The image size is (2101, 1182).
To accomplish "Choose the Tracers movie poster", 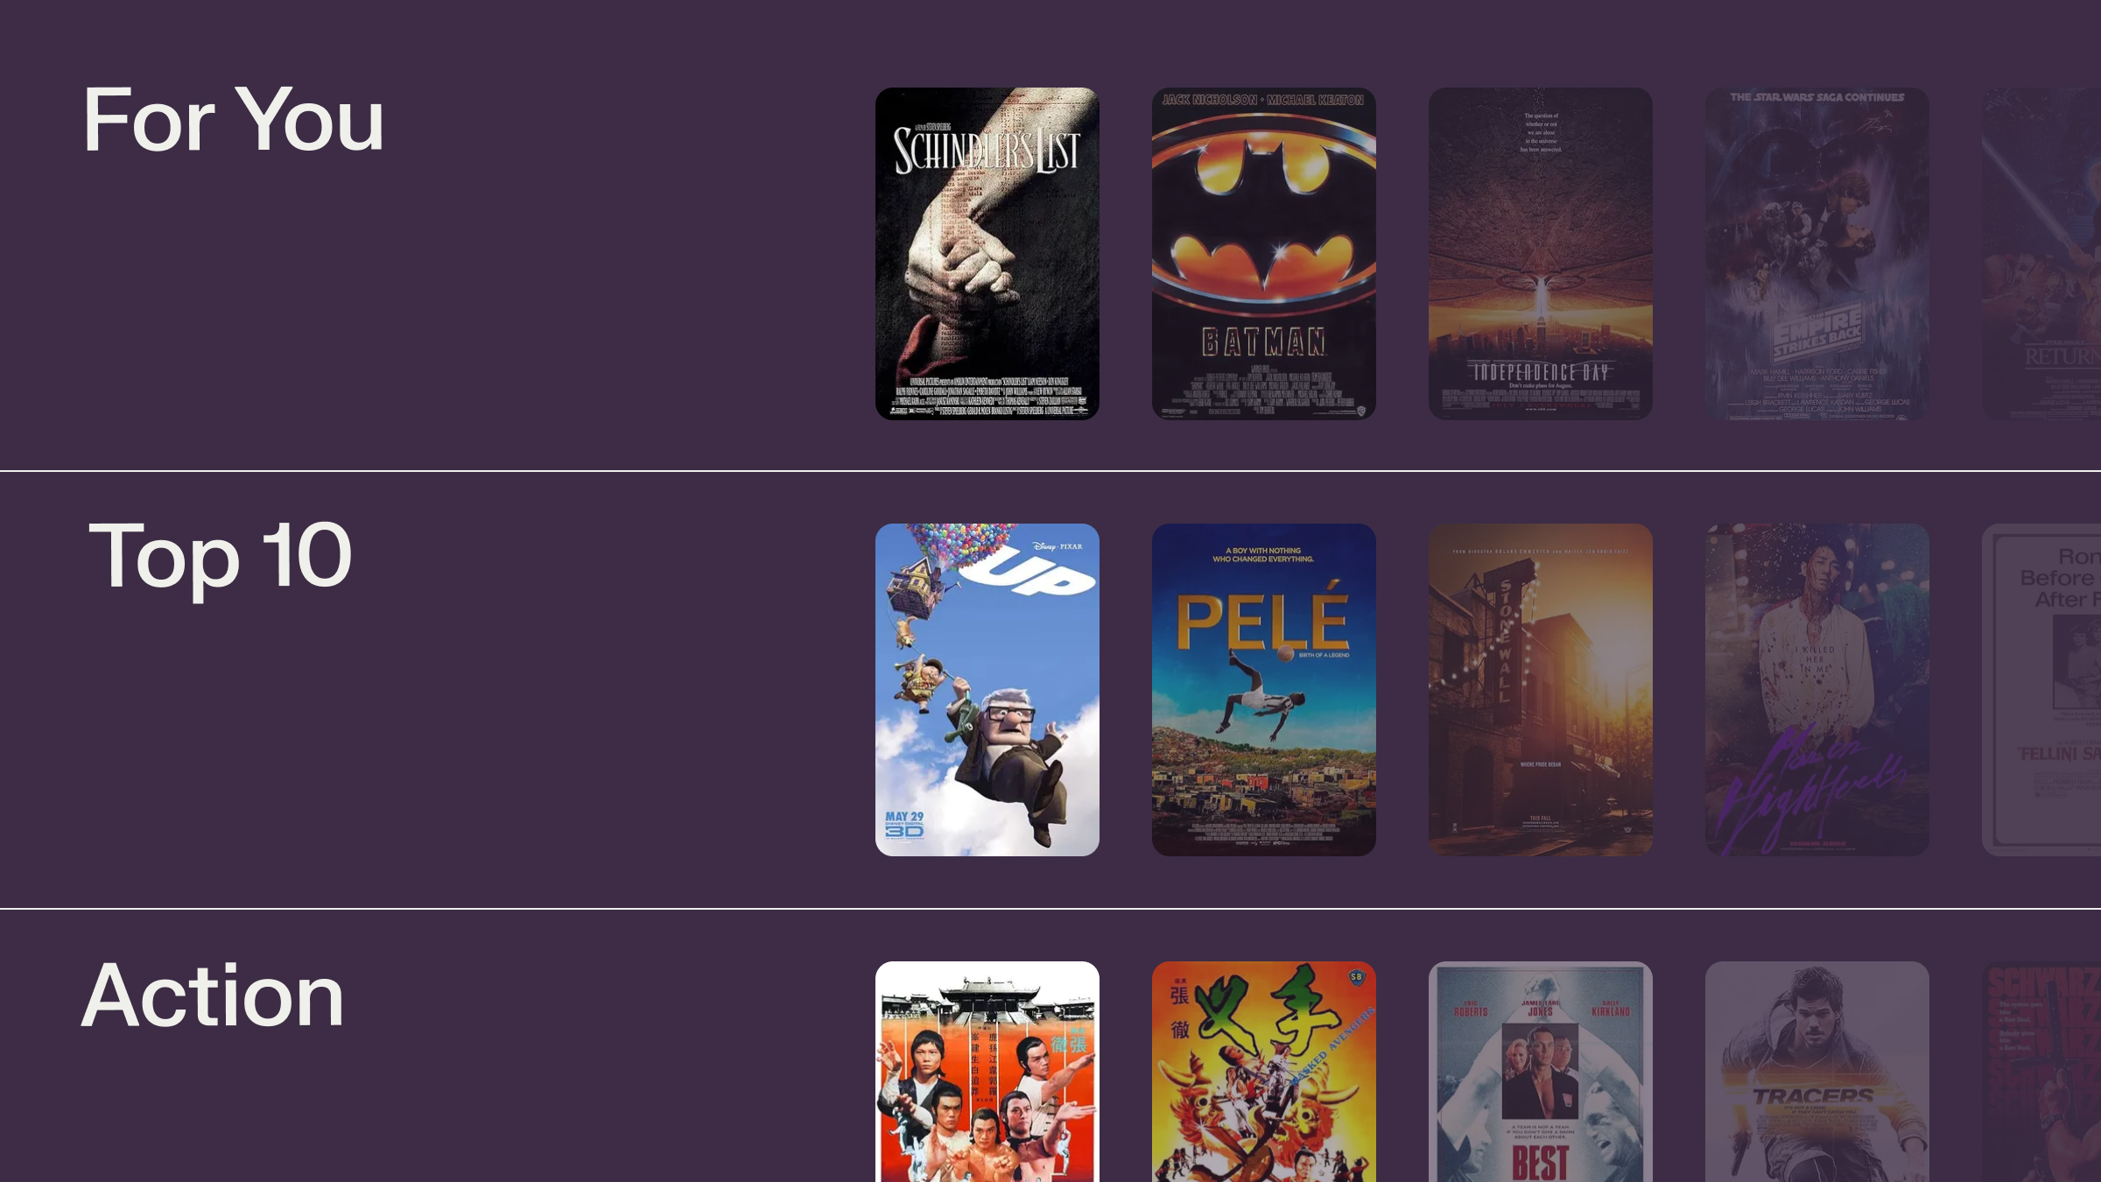I will click(1816, 1072).
